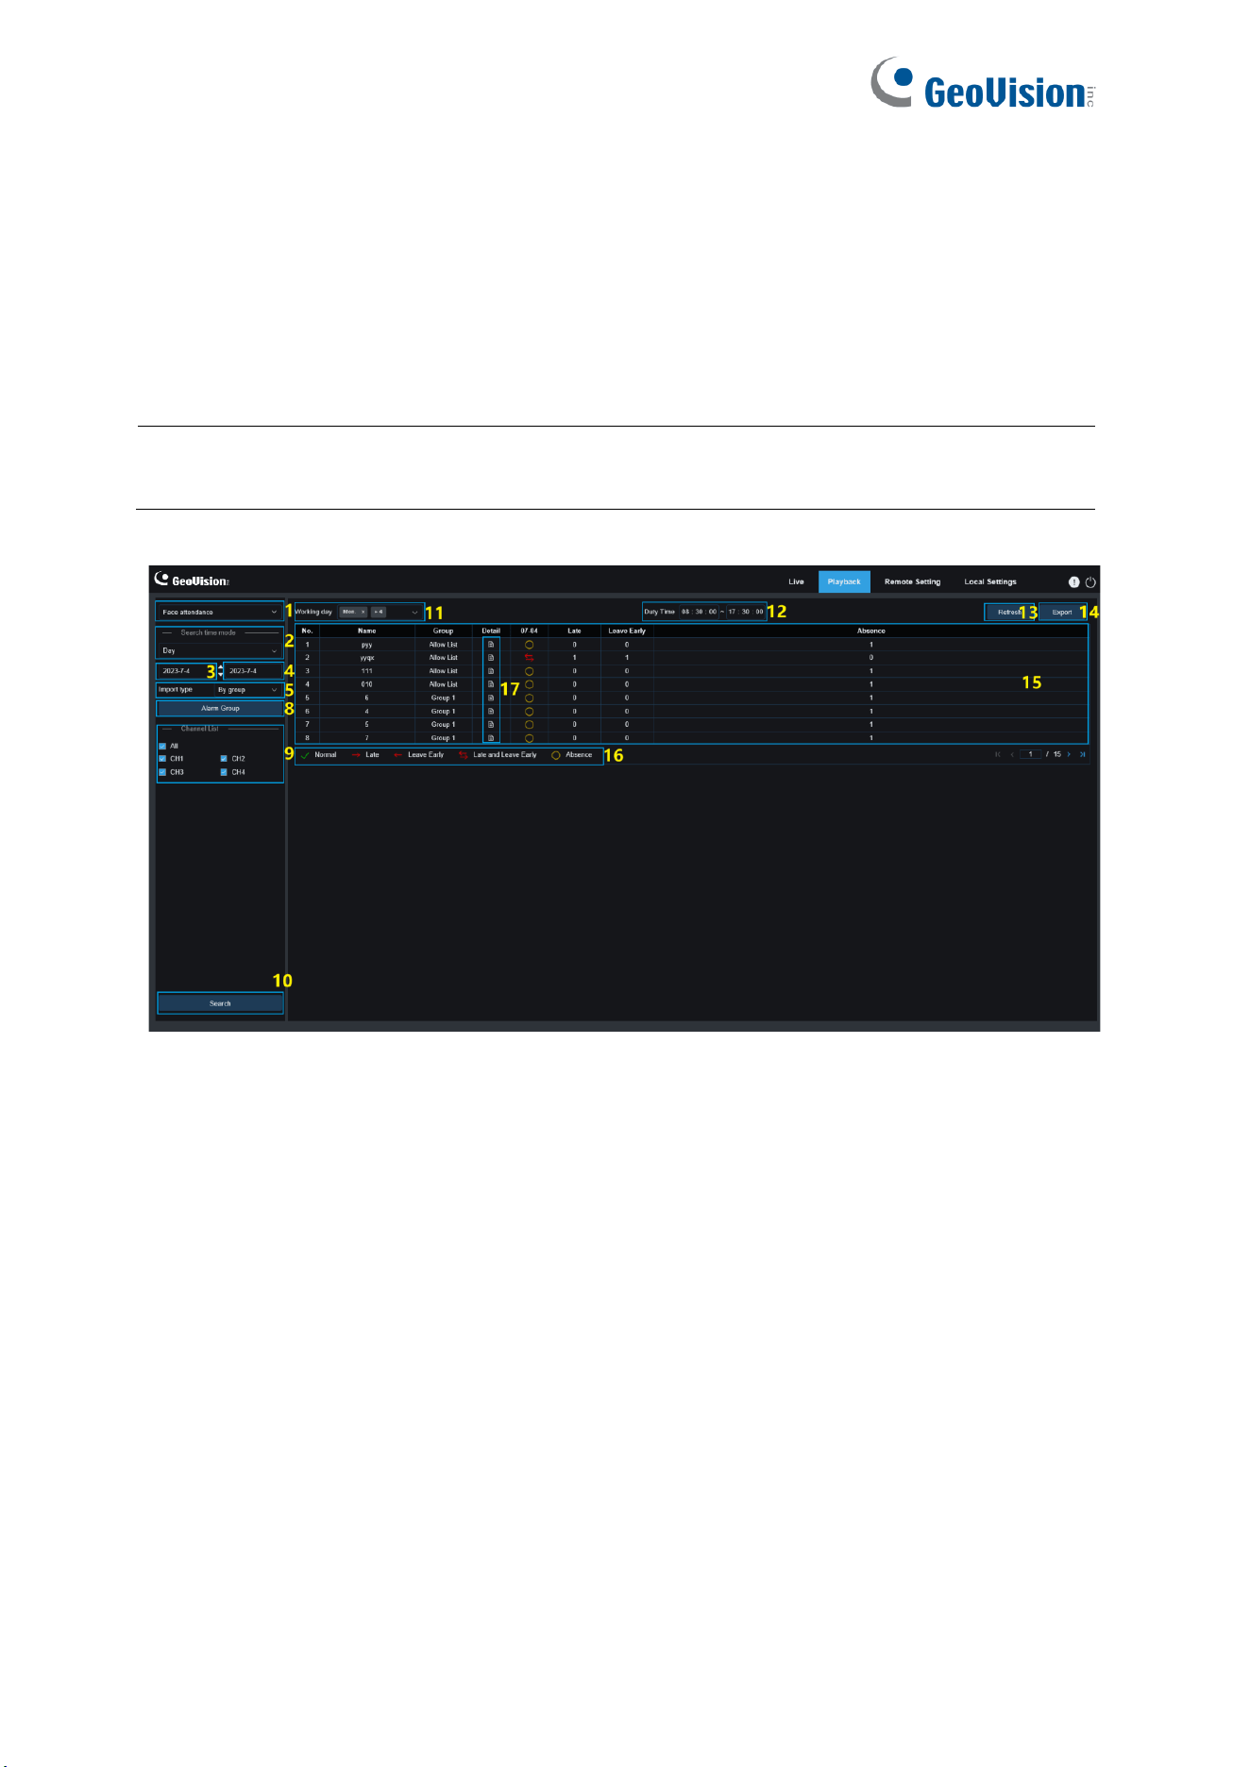Click the Refresh button

coord(1009,612)
